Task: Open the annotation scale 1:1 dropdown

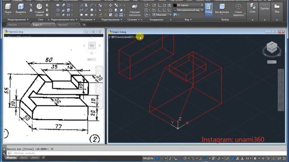Action: [x=248, y=158]
